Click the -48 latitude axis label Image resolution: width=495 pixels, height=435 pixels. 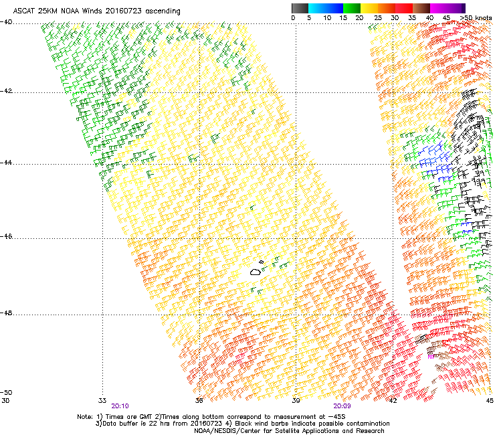(x=6, y=313)
